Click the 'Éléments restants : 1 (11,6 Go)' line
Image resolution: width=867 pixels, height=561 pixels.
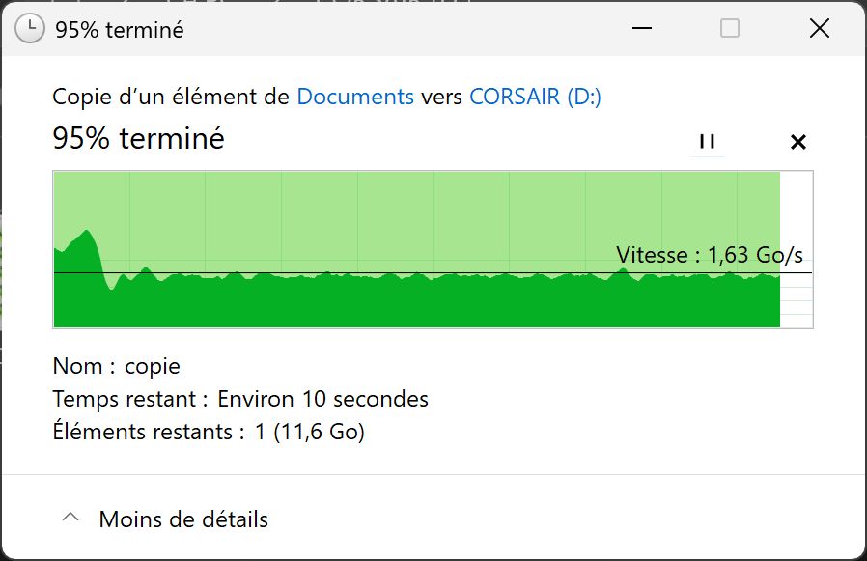pyautogui.click(x=209, y=432)
